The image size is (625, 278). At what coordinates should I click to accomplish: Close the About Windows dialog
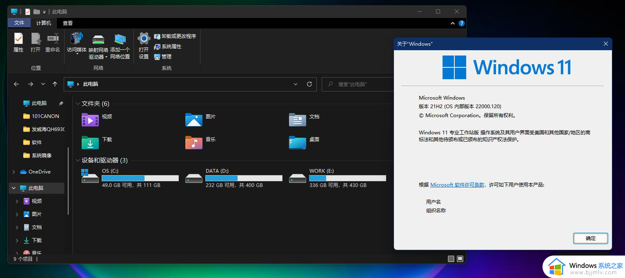(x=605, y=44)
